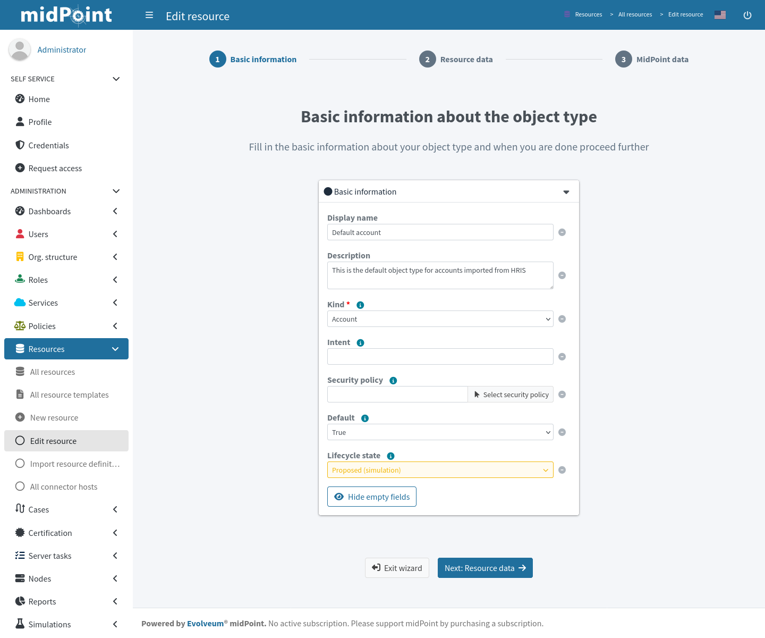Viewport: 765px width, 638px height.
Task: Click the minus icon beside Description field
Action: click(x=562, y=275)
